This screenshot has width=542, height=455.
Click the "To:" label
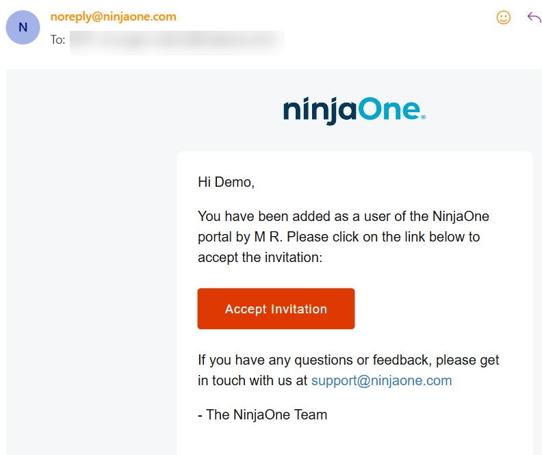(x=57, y=40)
